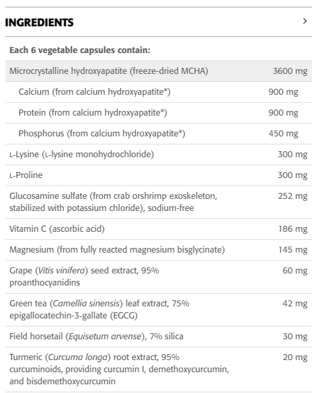Click the L-Lysine monohydrochloride ingredient

tap(82, 155)
